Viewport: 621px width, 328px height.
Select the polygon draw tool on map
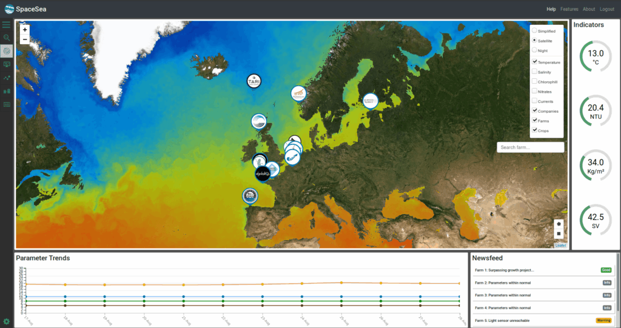[559, 224]
